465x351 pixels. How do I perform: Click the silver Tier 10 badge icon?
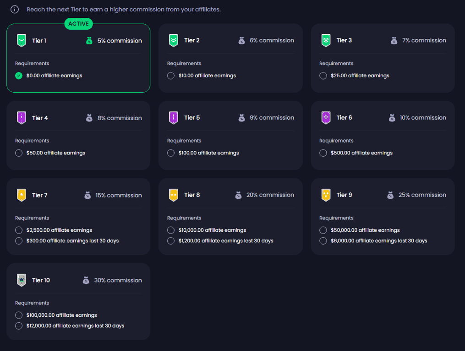(22, 280)
